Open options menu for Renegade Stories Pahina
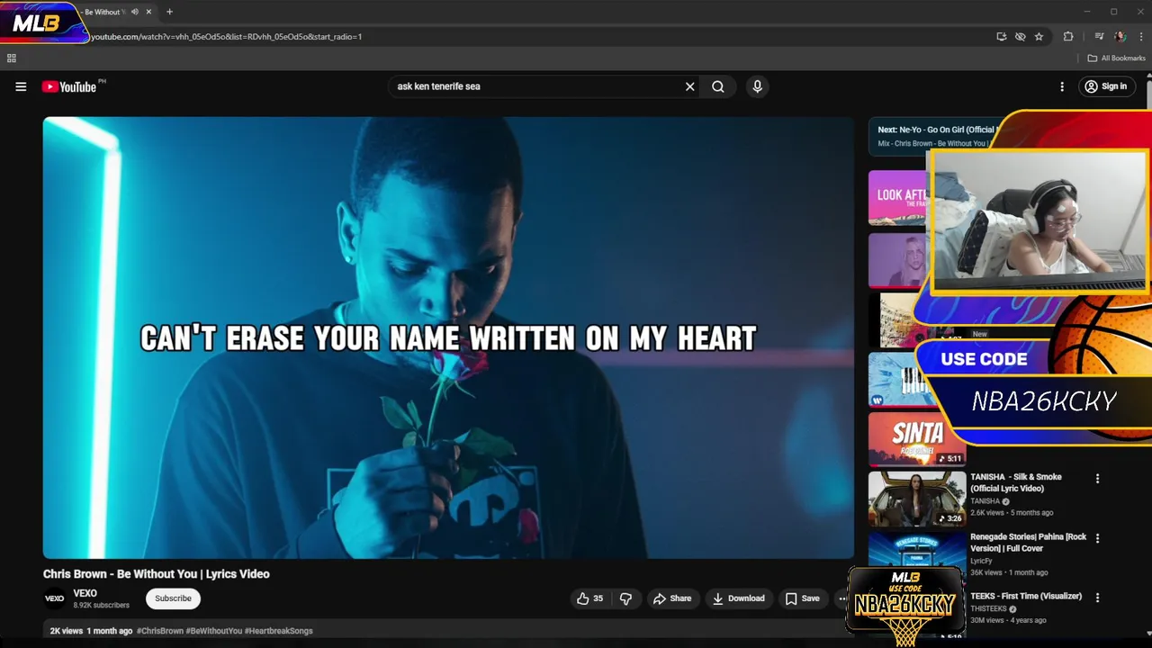 pyautogui.click(x=1097, y=538)
